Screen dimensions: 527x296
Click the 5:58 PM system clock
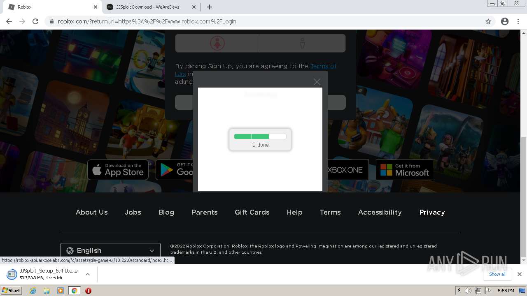coord(506,291)
